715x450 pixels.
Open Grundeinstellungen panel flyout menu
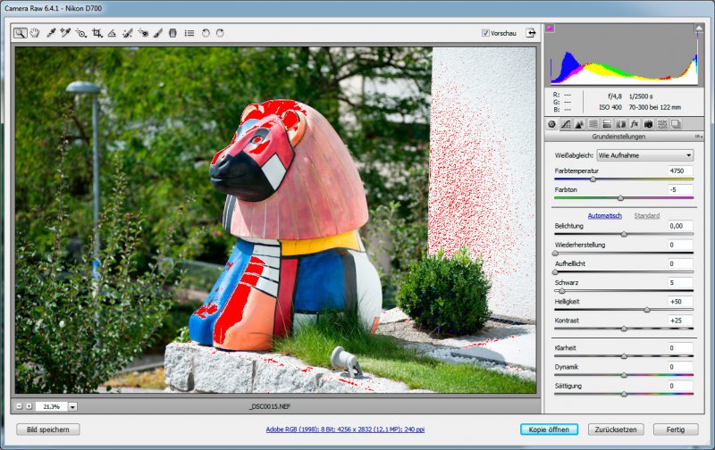point(697,137)
